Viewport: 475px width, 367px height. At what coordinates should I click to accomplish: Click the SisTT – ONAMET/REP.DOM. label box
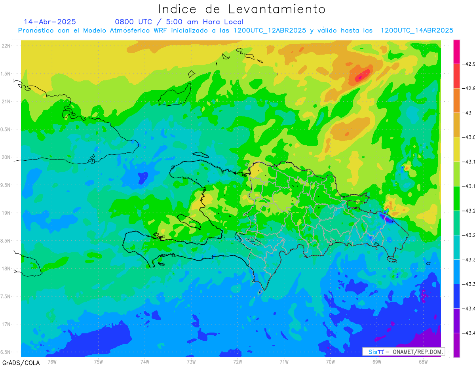click(403, 352)
